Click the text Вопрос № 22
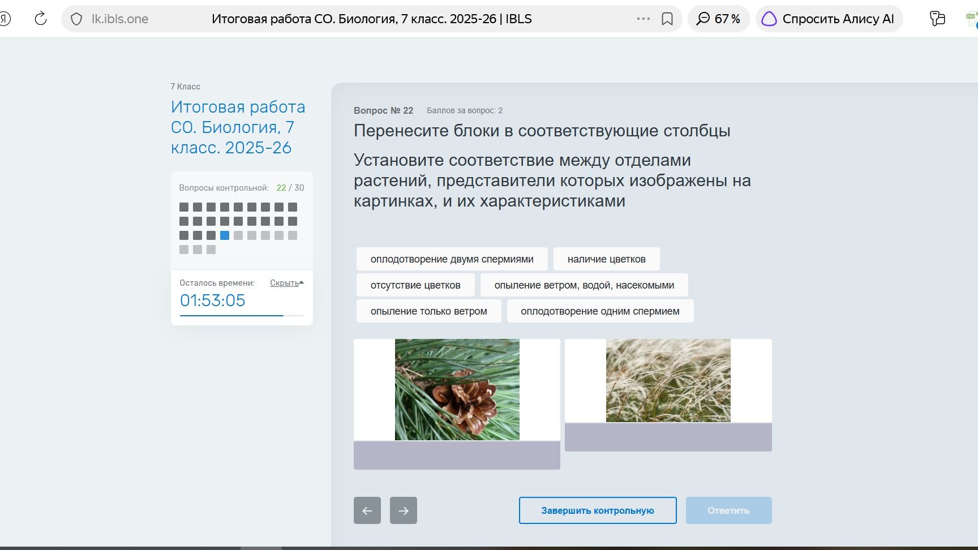Screen dimensions: 978x550 point(384,110)
